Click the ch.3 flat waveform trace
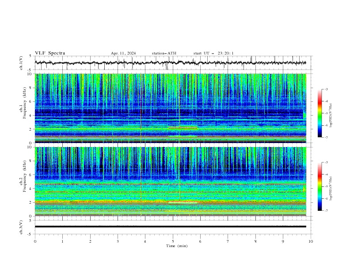Screen dimensions: 350x271 170,227
